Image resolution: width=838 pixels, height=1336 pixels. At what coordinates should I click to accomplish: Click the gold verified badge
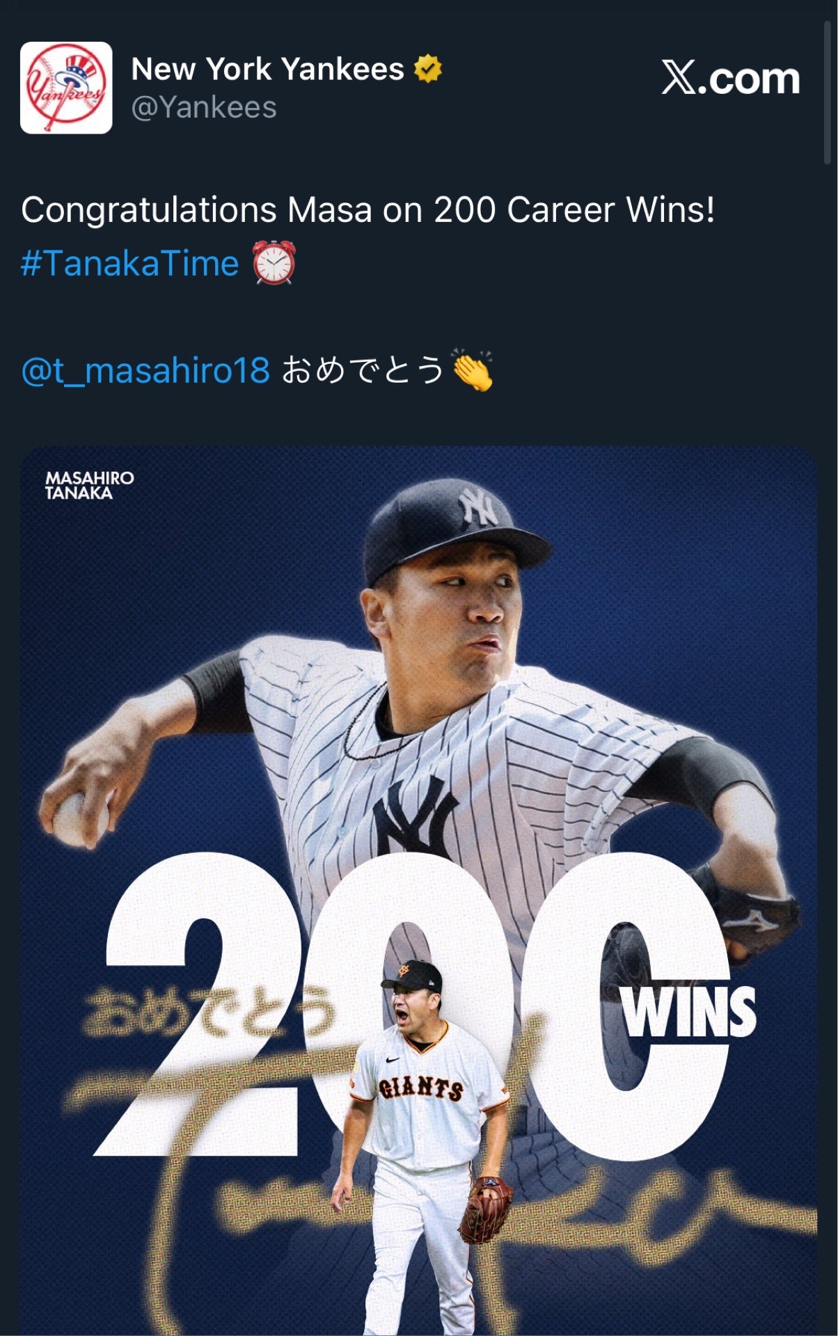click(427, 69)
